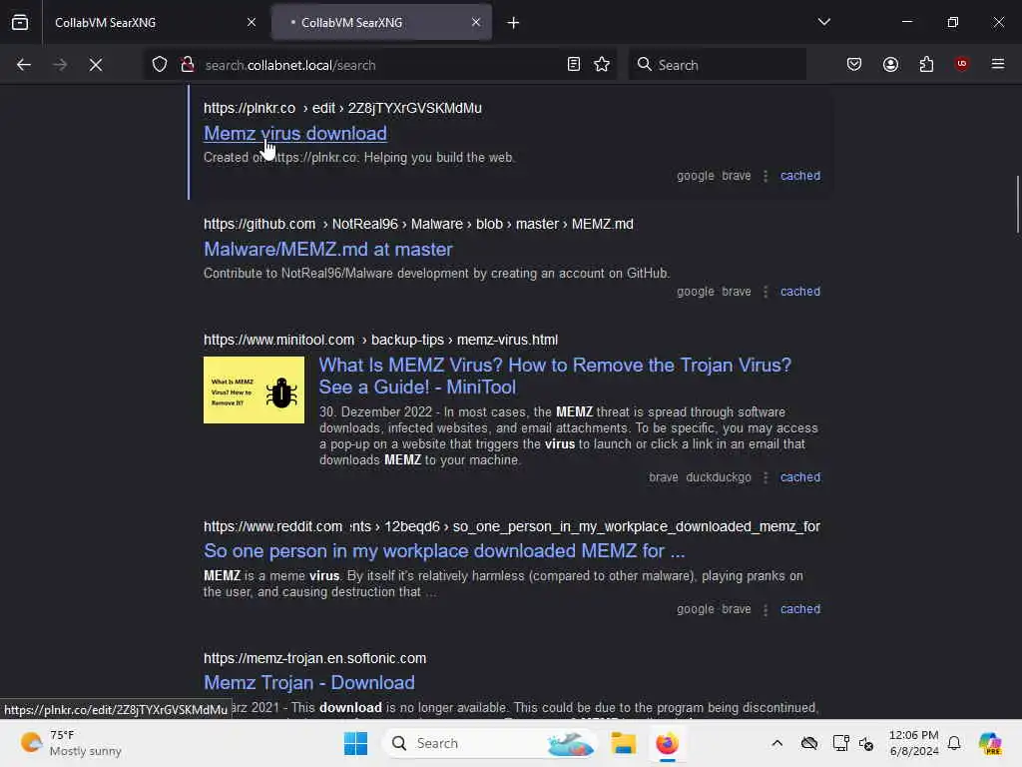Open the Windows Start menu

(x=356, y=743)
